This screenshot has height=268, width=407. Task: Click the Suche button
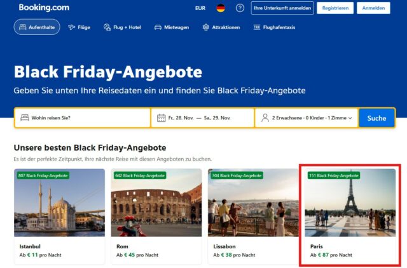pyautogui.click(x=376, y=118)
